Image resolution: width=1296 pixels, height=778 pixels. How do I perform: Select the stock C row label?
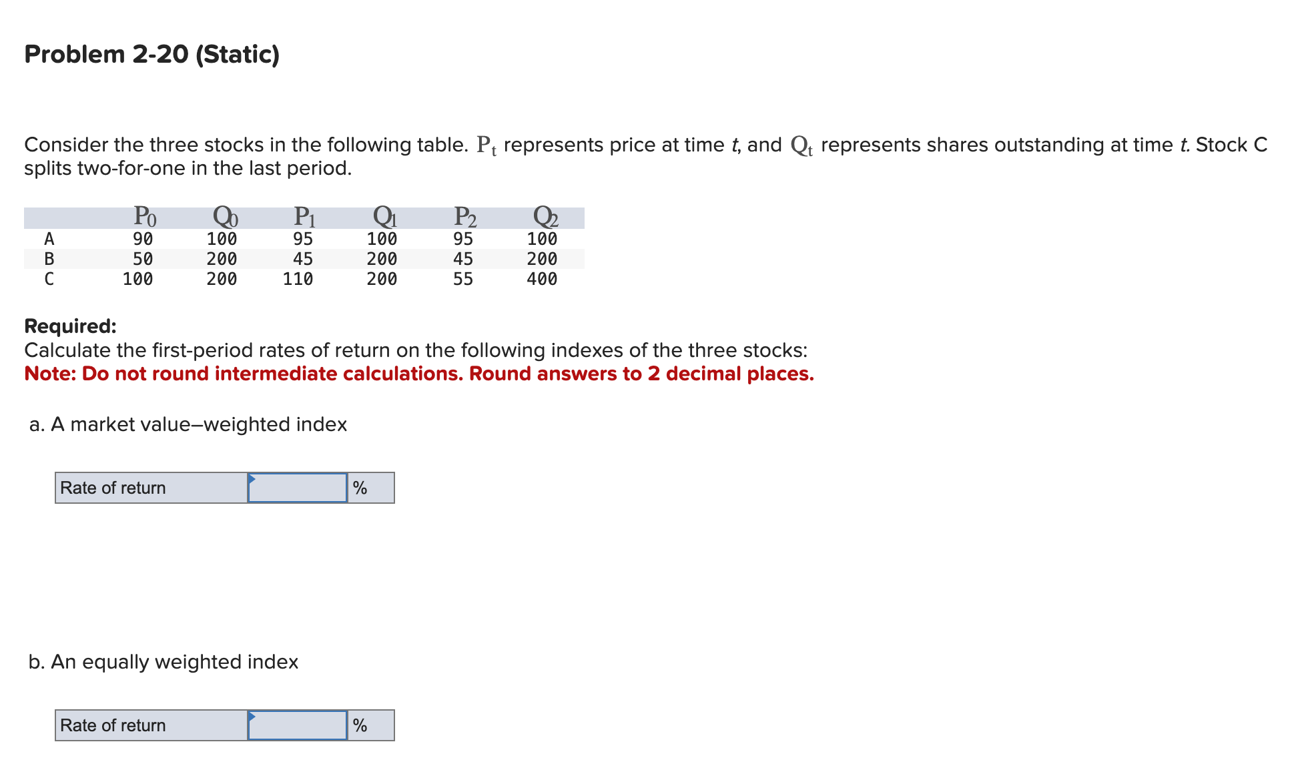(48, 280)
